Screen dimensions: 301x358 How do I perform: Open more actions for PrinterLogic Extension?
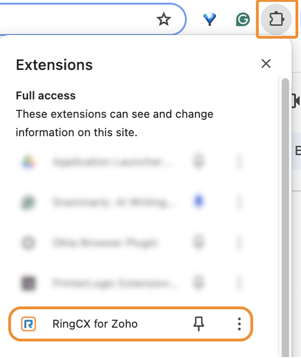[x=239, y=282]
